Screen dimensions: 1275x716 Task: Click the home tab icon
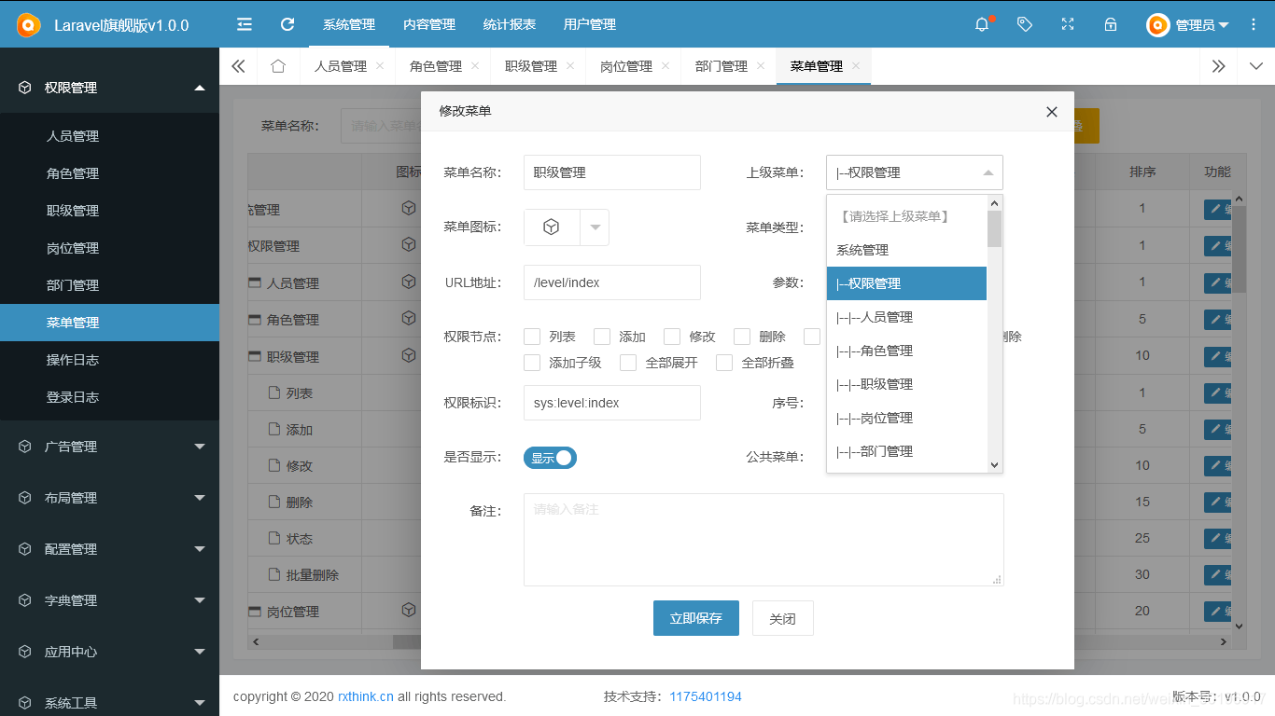(277, 66)
